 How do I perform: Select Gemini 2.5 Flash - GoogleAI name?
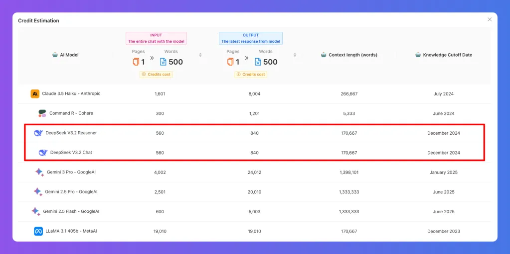[71, 211]
